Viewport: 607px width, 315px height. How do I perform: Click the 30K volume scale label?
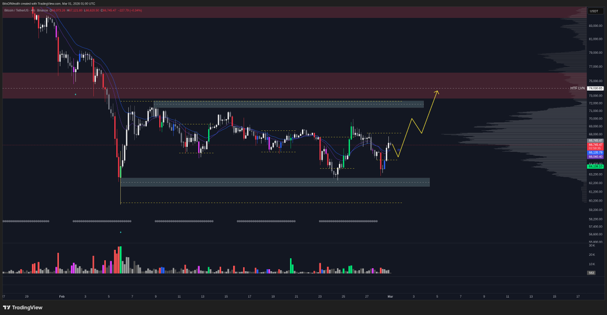pos(591,245)
